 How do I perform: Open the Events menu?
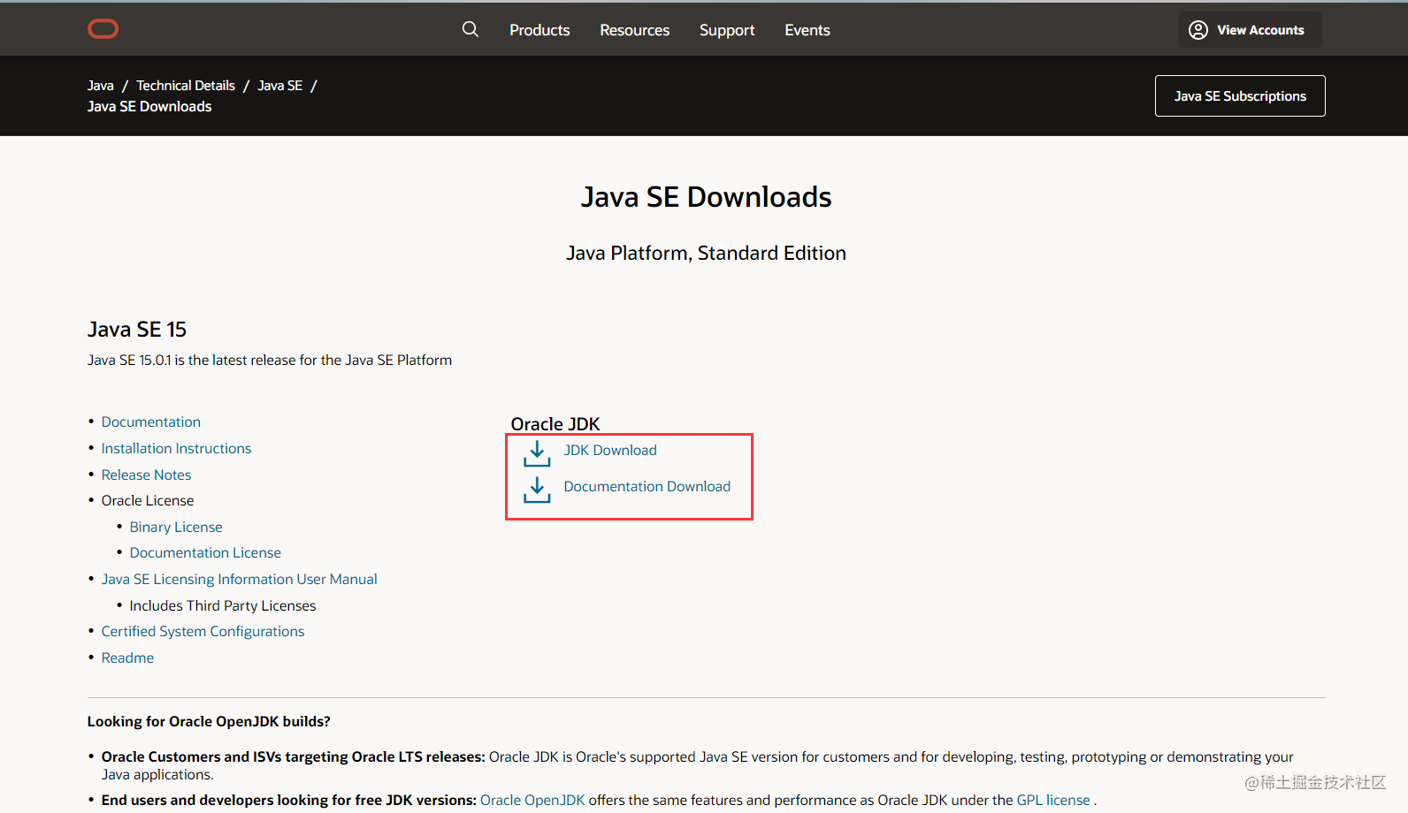(807, 30)
